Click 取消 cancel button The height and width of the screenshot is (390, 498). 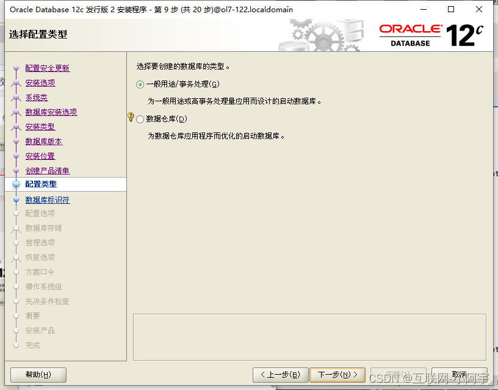click(x=460, y=375)
